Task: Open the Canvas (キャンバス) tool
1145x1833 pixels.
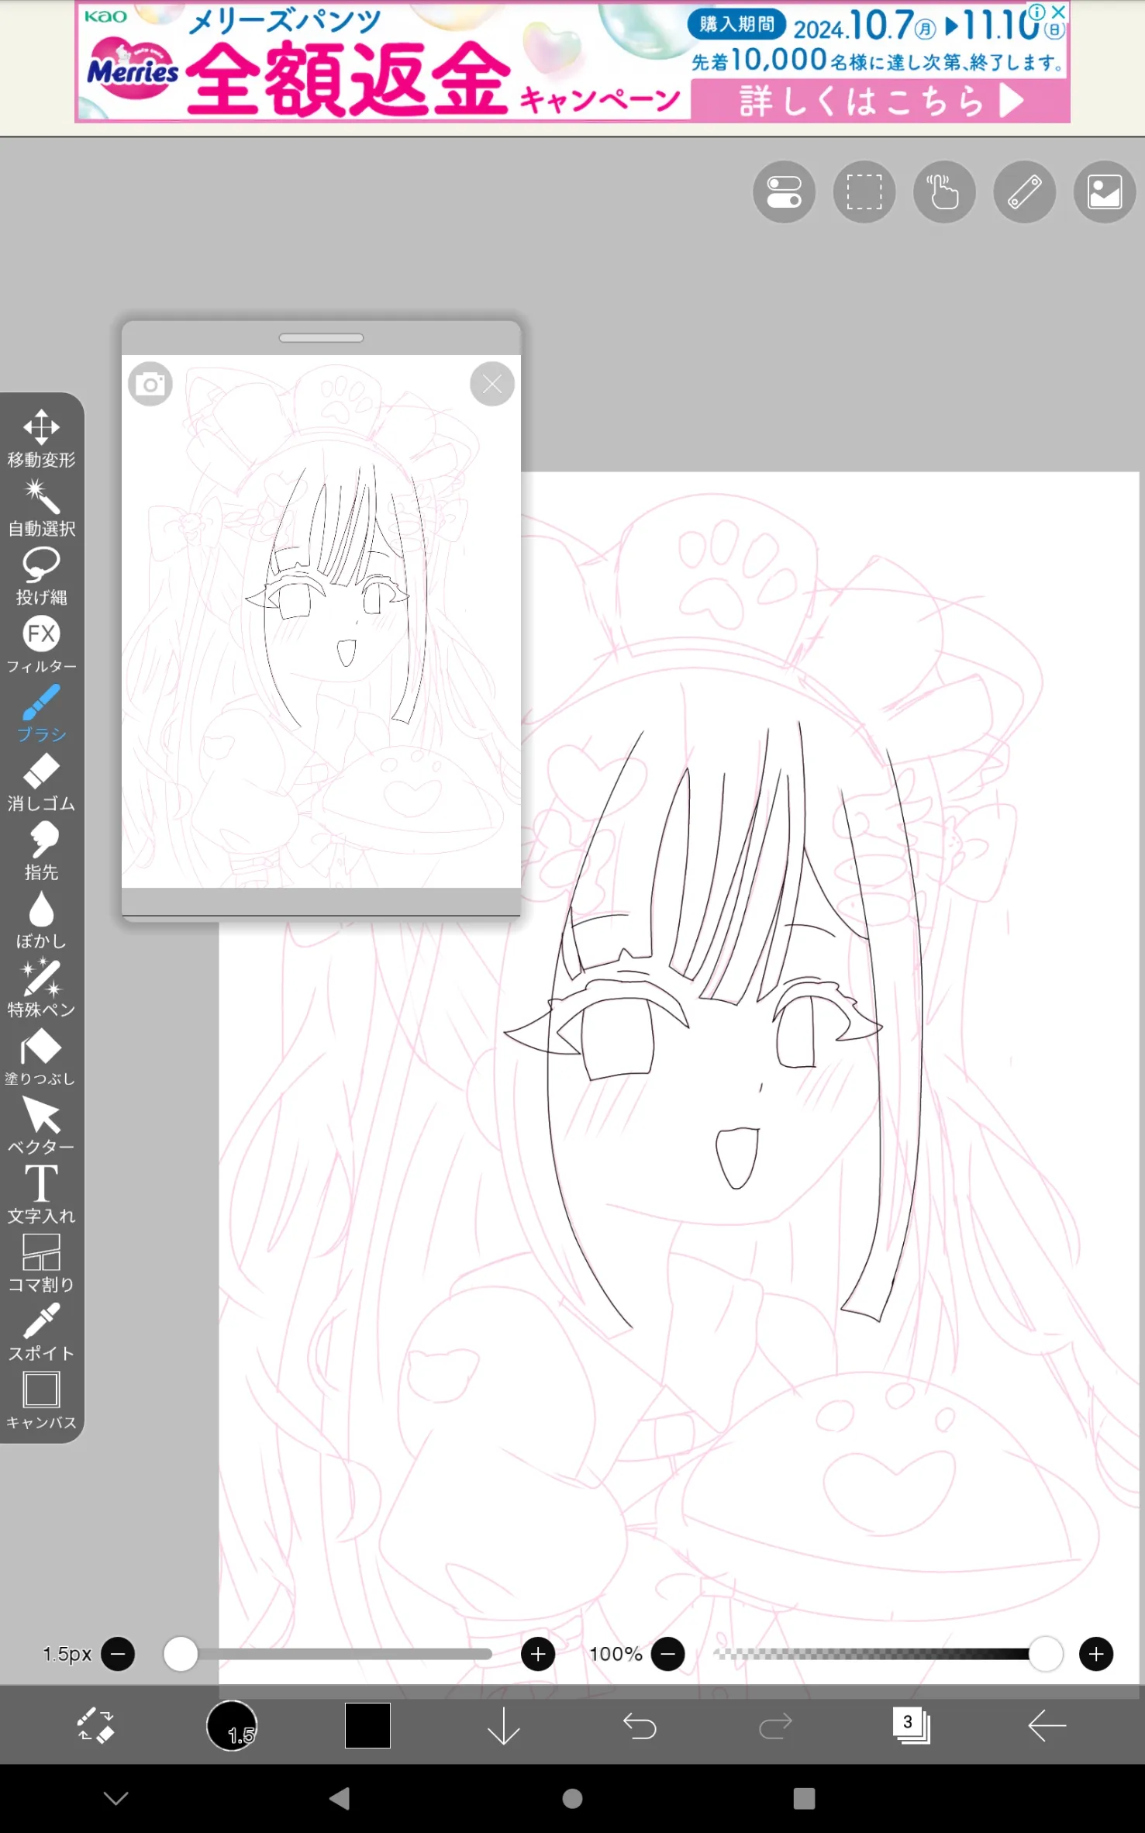Action: click(41, 1401)
